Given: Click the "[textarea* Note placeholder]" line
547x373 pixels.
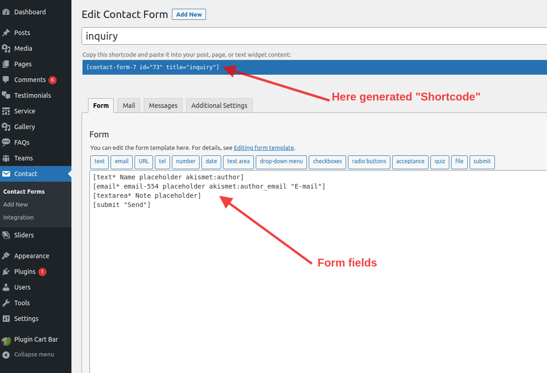Looking at the screenshot, I should [147, 196].
